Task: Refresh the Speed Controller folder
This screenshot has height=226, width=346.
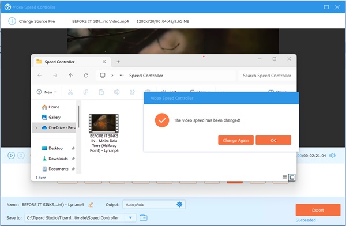Action: click(86, 76)
